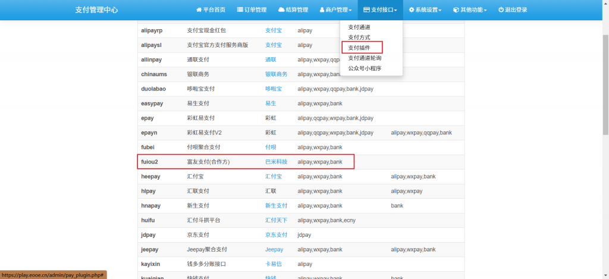Image resolution: width=609 pixels, height=279 pixels.
Task: Click the list icon beside 订单管理
Action: click(240, 10)
